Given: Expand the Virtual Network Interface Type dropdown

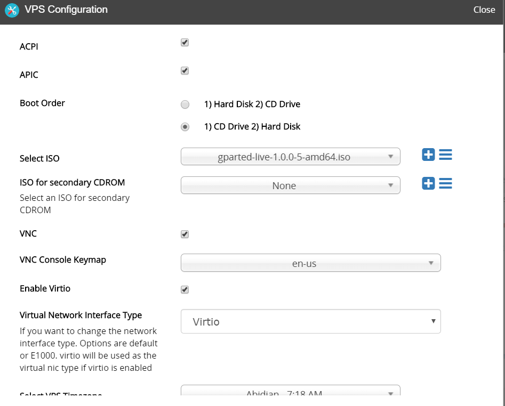Looking at the screenshot, I should (310, 321).
